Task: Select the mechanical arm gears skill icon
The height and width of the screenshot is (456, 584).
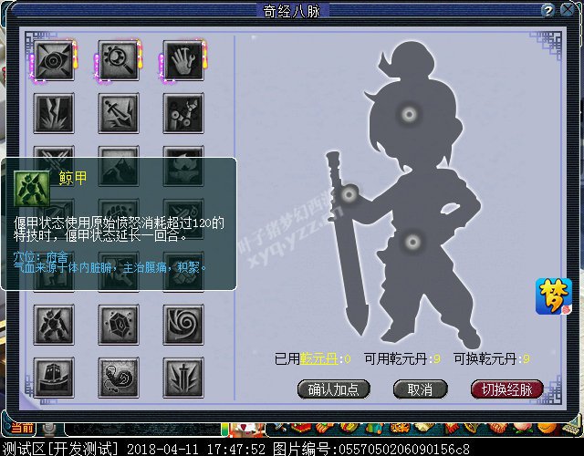Action: click(x=183, y=113)
